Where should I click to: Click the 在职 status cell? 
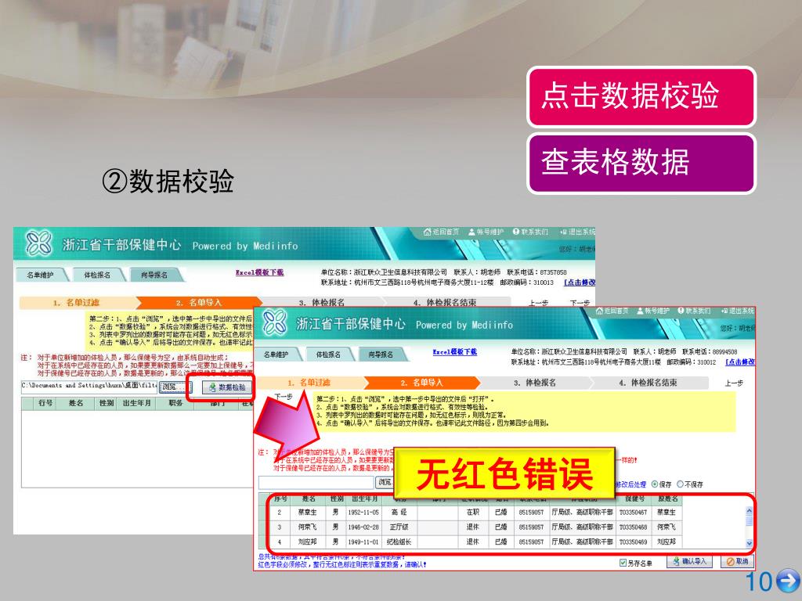[472, 512]
